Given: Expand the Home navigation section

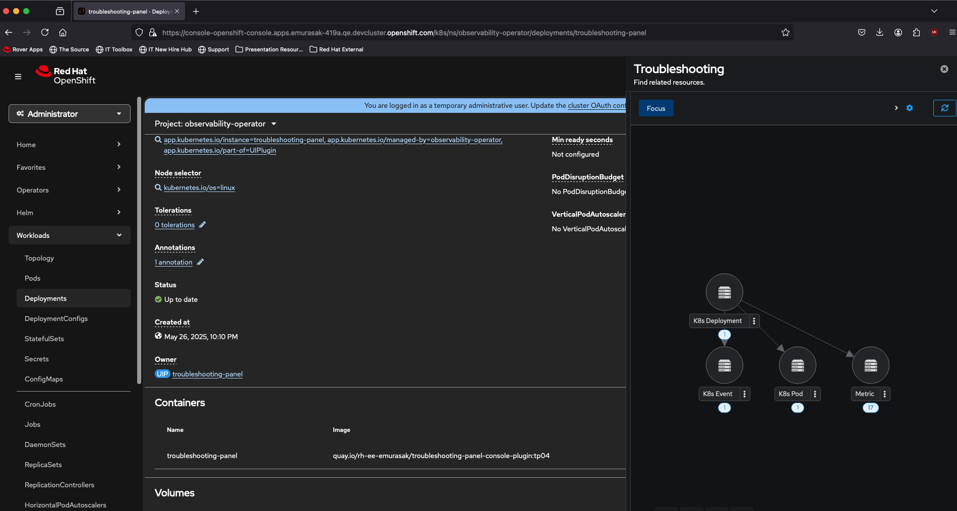Looking at the screenshot, I should (x=70, y=145).
